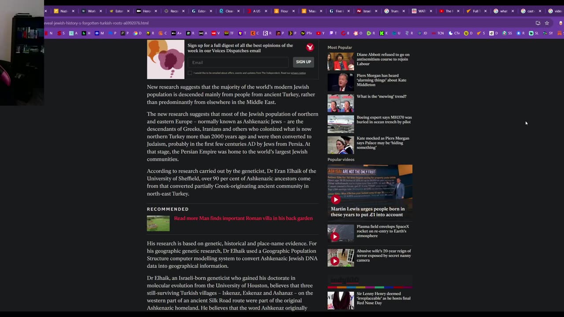
Task: Click the address bar URL text
Action: click(96, 23)
